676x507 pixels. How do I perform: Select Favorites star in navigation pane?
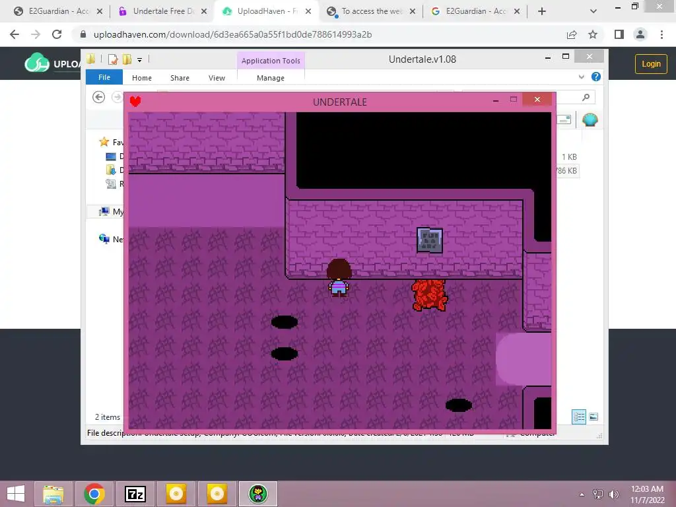point(104,142)
